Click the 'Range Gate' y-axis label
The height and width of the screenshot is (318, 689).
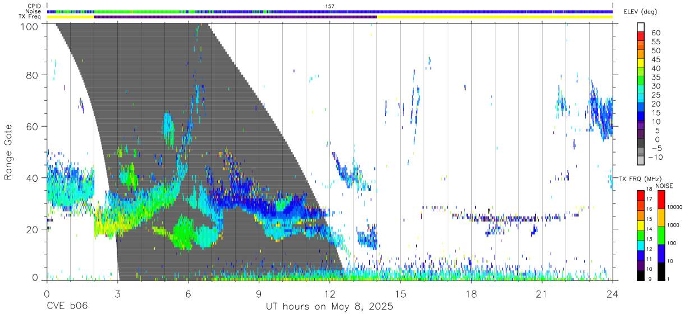[x=8, y=152]
